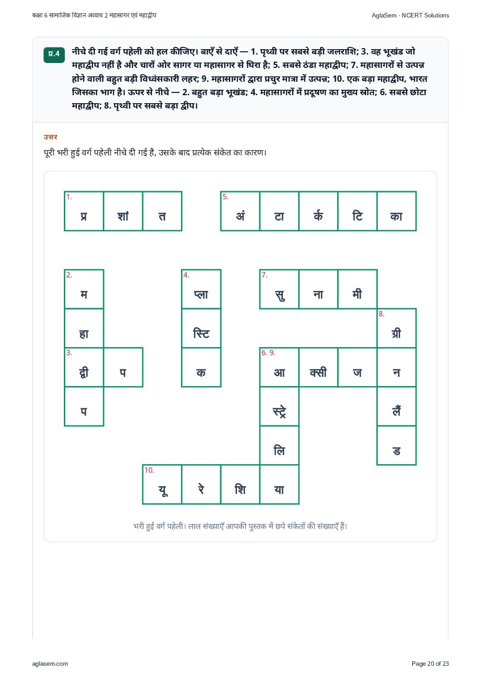Select crossword cell numbered 5 with अं
This screenshot has height=680, width=481.
(240, 211)
